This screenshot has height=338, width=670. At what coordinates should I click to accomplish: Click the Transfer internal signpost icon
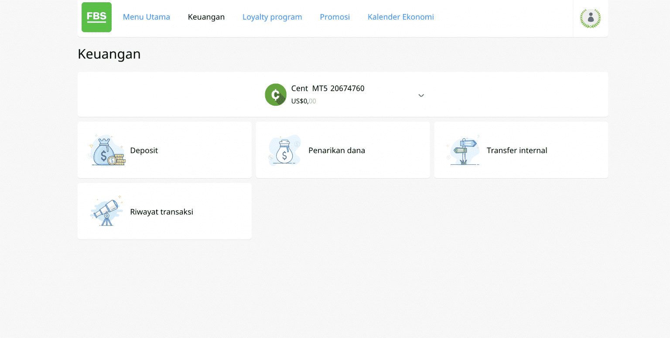click(x=464, y=150)
